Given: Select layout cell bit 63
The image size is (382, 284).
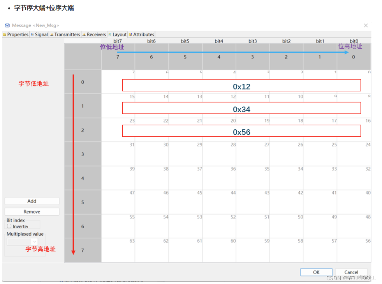Looking at the screenshot, I should pyautogui.click(x=118, y=250).
